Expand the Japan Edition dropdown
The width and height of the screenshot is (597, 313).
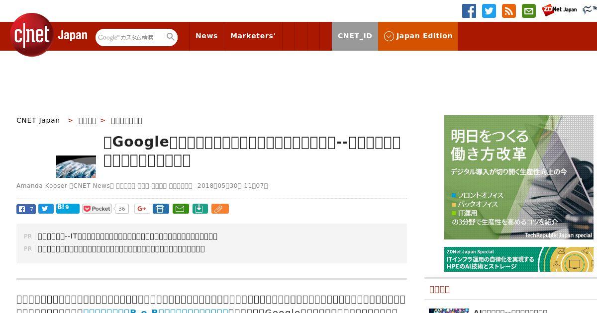coord(418,36)
